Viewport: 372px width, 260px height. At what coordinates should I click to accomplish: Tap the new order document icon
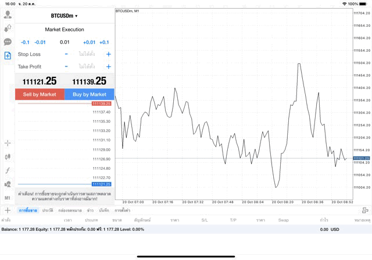(8, 56)
